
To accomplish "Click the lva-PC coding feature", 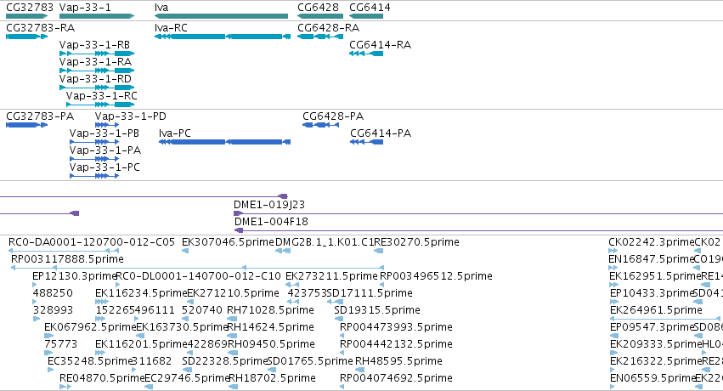I will [x=224, y=142].
